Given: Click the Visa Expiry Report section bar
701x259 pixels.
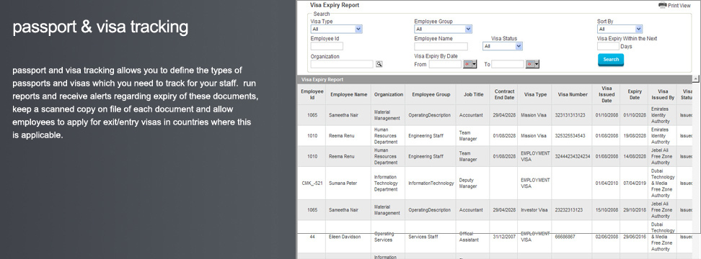Looking at the screenshot, I should click(495, 79).
